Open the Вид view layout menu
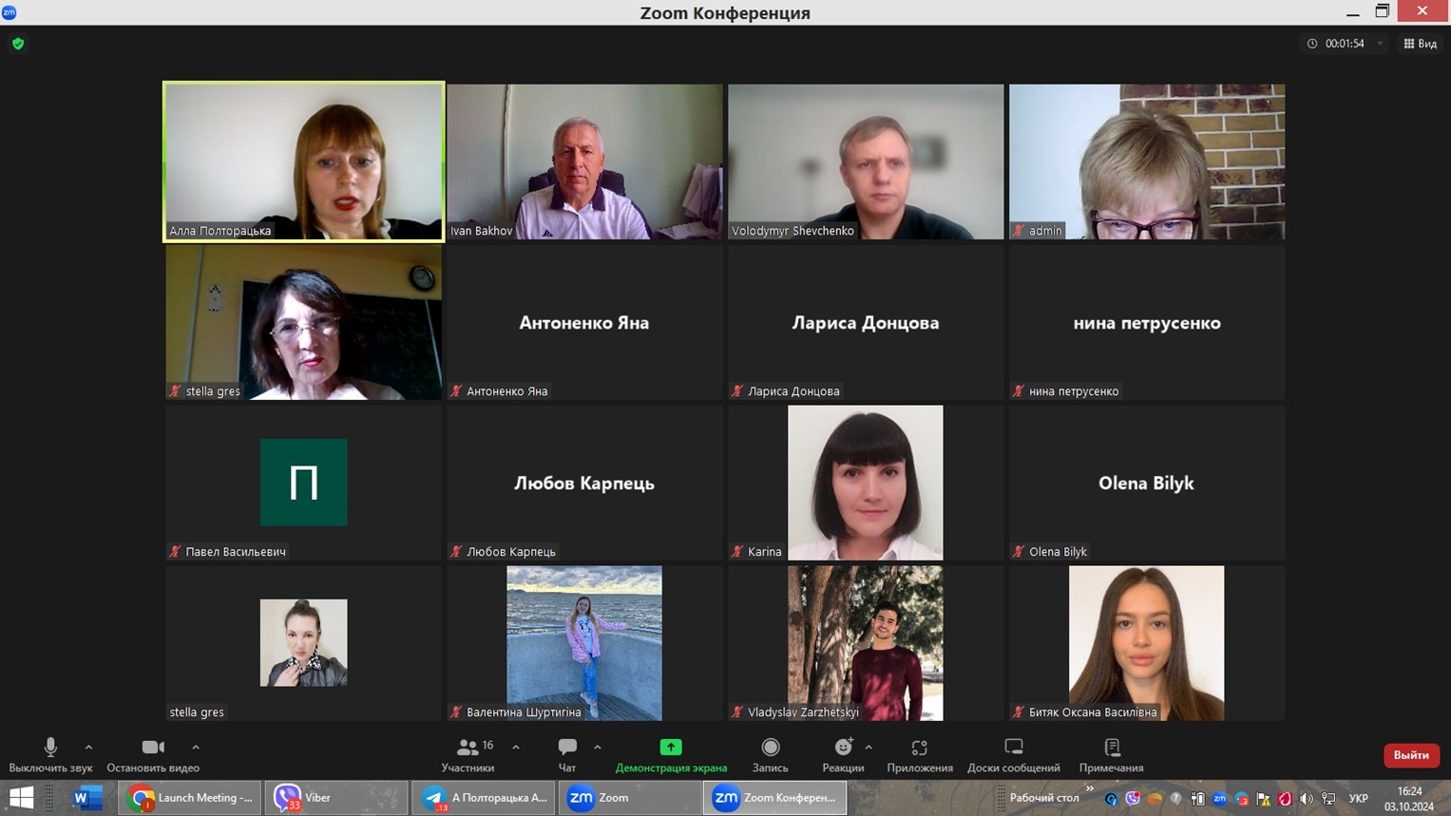Image resolution: width=1451 pixels, height=816 pixels. (1421, 44)
